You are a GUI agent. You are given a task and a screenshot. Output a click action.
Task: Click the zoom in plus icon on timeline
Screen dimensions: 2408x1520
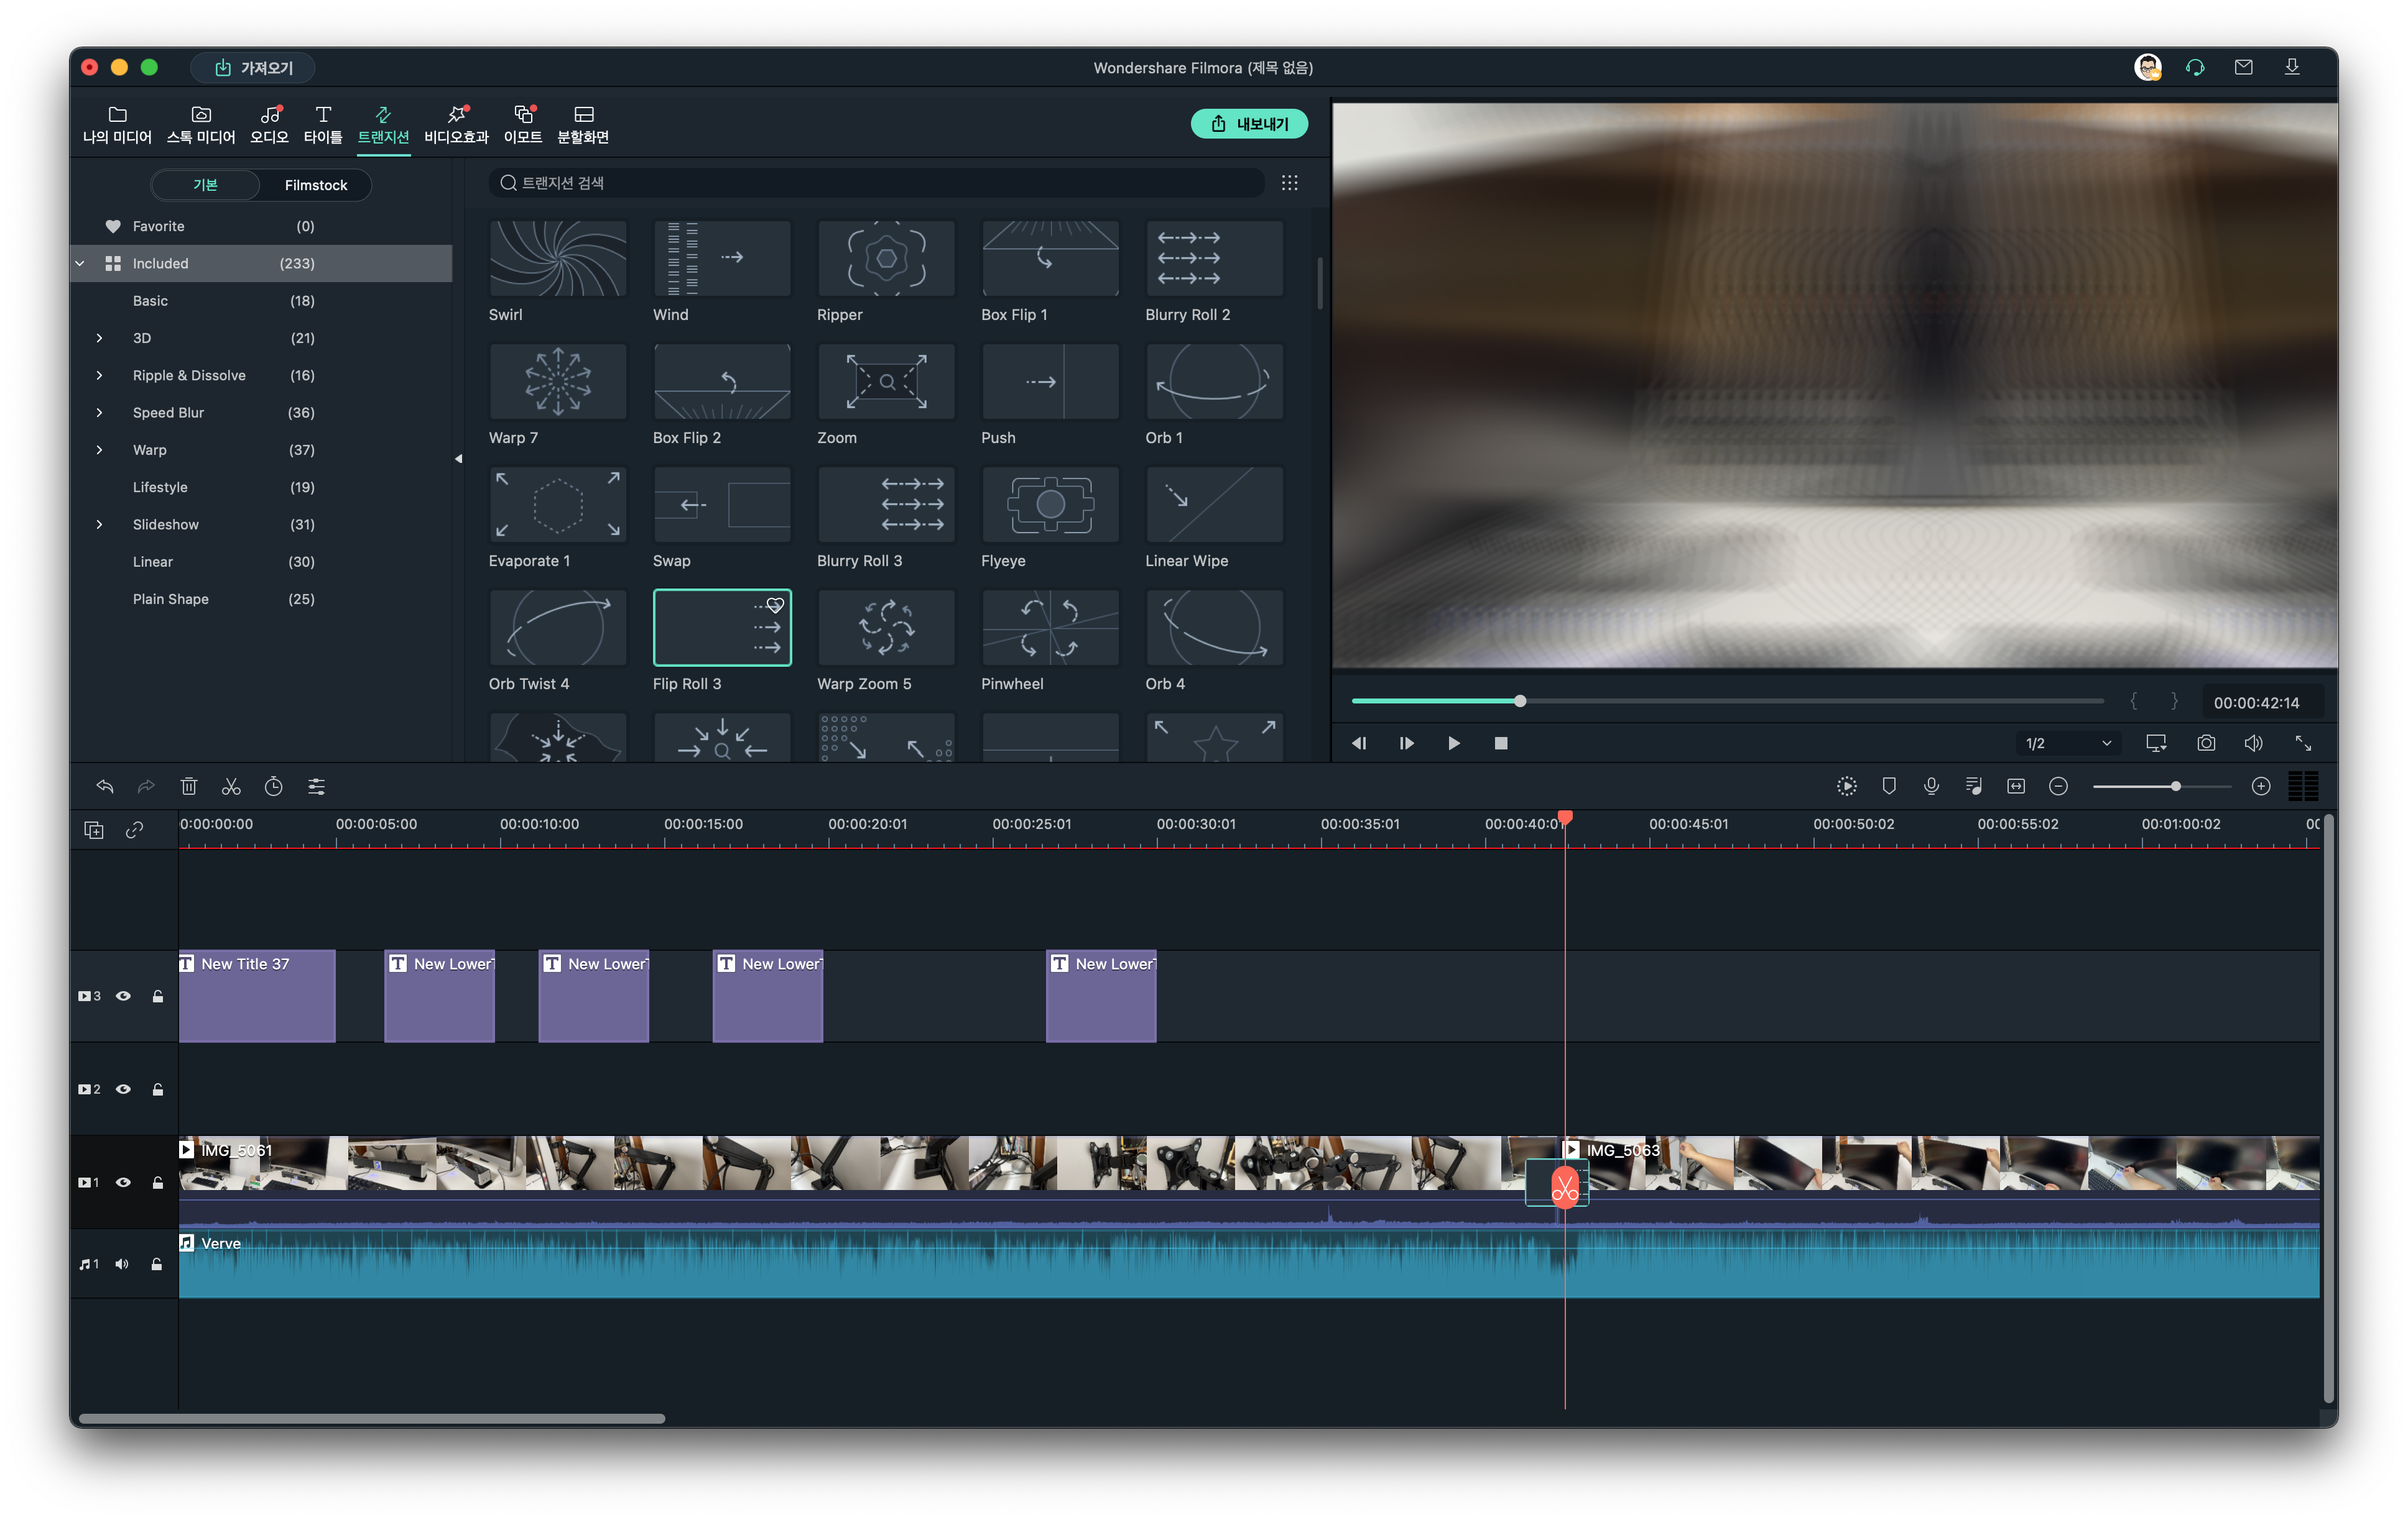2261,787
